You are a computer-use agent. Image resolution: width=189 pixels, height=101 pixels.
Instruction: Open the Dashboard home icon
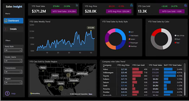tap(6, 21)
